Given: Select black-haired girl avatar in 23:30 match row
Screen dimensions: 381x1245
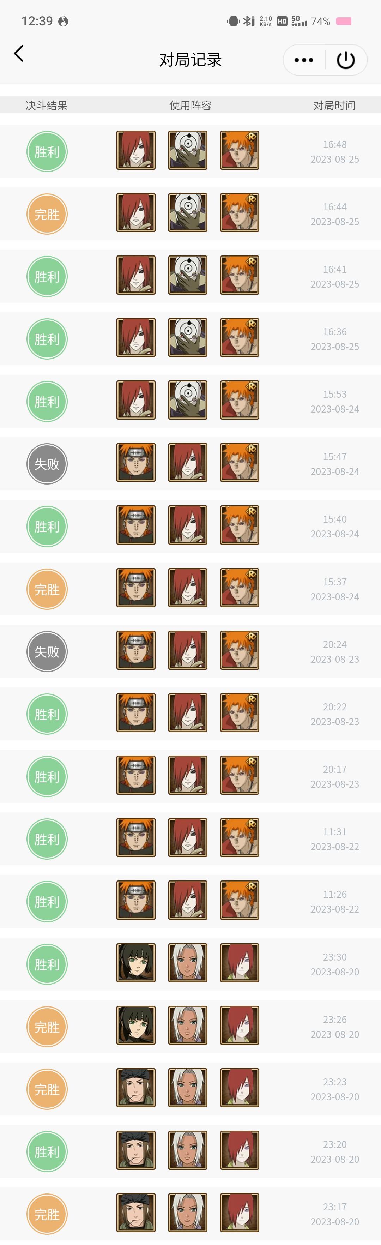Looking at the screenshot, I should click(136, 963).
